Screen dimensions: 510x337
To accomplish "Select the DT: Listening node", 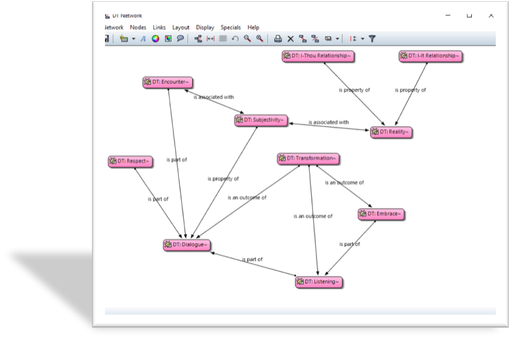I will [x=319, y=282].
